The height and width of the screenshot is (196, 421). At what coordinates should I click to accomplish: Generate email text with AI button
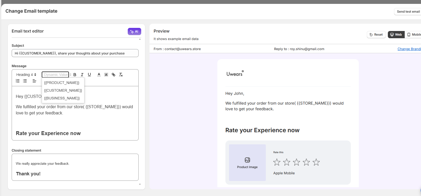[x=134, y=32]
